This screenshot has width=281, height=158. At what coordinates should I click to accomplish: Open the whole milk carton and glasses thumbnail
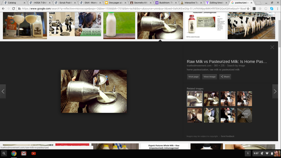click(25, 25)
